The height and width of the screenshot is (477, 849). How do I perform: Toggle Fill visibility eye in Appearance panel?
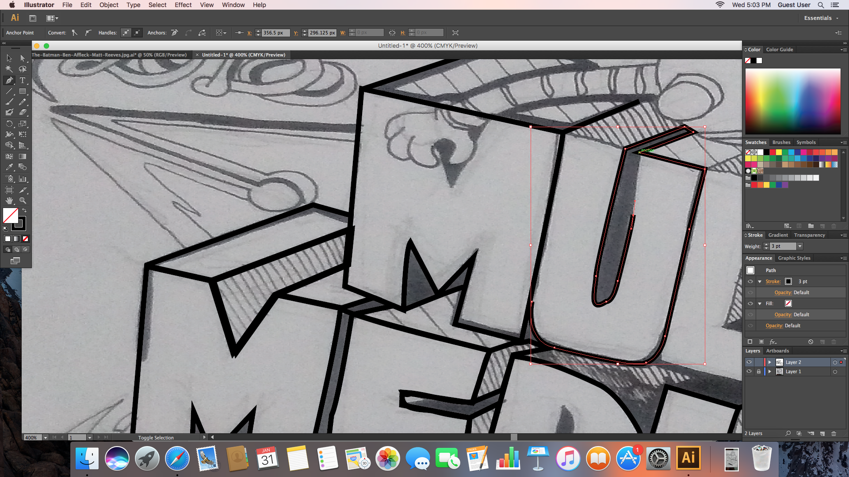750,303
